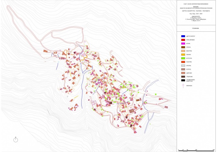Screen dimensions: 217x152
Task: Select the black ΥΨΟΜΕΤΡΙΚΕΣ ΚΑΜΠΥΛΕΣ legend swatch
Action: tap(183, 80)
